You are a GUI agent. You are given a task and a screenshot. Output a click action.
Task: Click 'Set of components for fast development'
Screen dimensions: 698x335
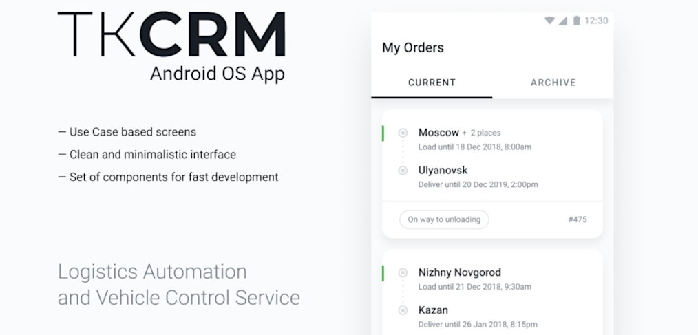pyautogui.click(x=168, y=177)
